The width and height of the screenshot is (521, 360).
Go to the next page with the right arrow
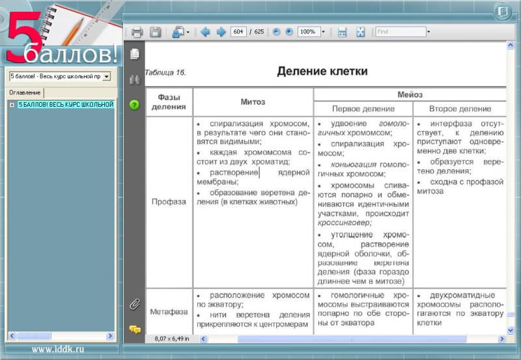[x=221, y=32]
